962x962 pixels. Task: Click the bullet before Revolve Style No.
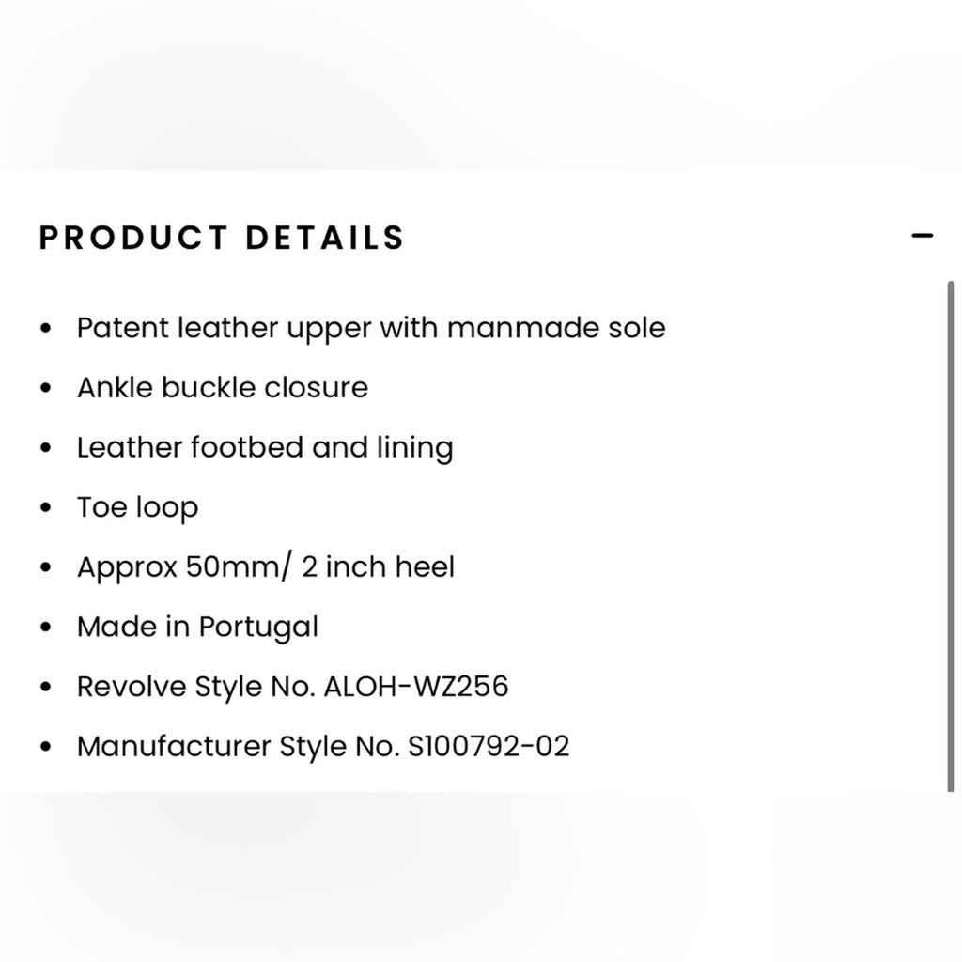(x=45, y=687)
